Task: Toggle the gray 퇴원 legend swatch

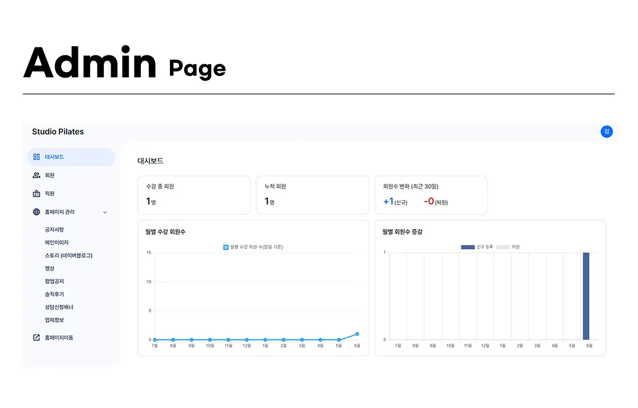Action: 503,247
